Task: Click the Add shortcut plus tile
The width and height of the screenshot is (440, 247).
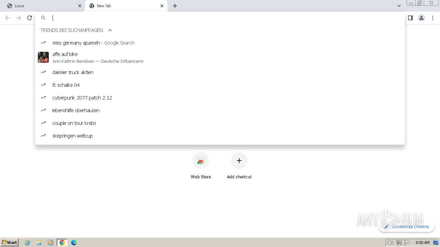Action: tap(239, 166)
